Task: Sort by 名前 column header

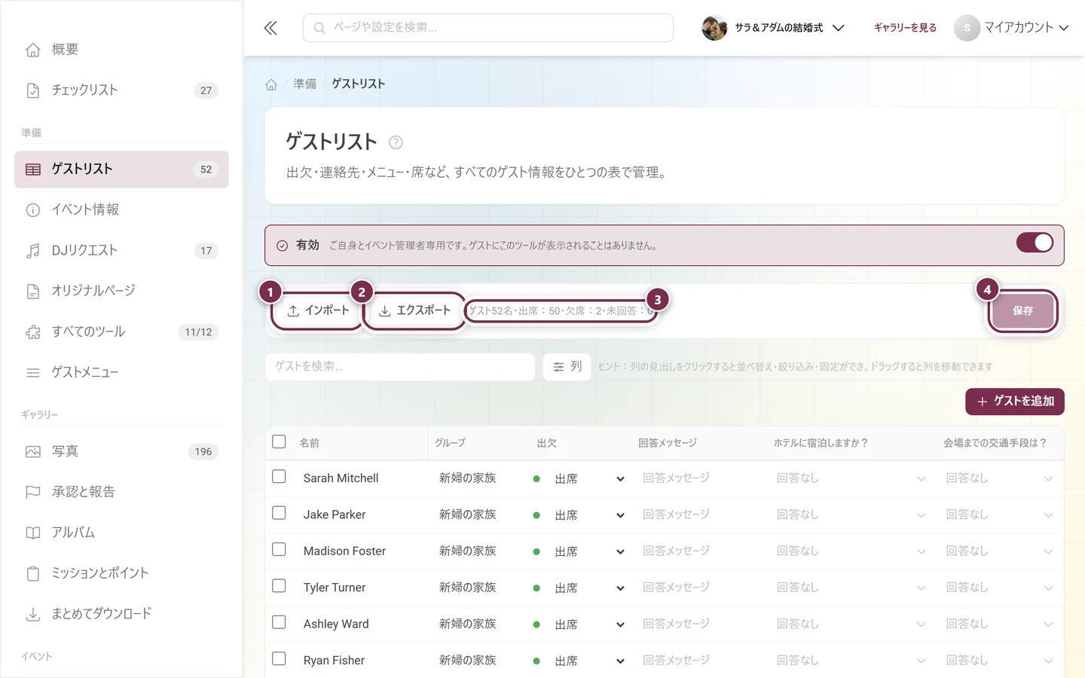Action: (x=310, y=443)
